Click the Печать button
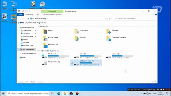This screenshot has width=171, height=96. [x=42, y=23]
